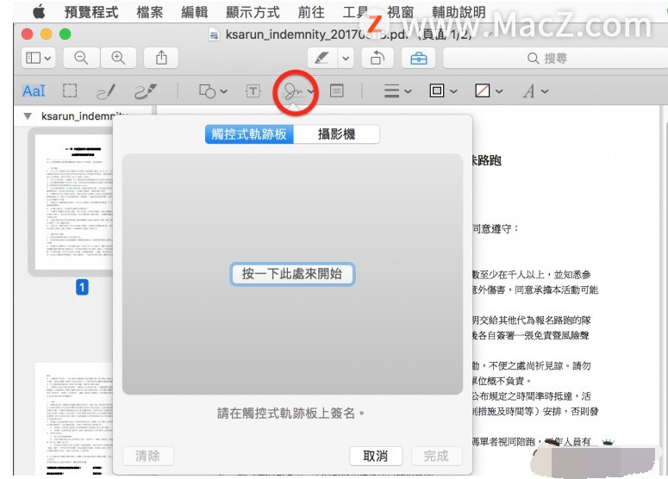Open the 預覽程式 menu
Viewport: 668px width, 479px height.
click(x=91, y=12)
